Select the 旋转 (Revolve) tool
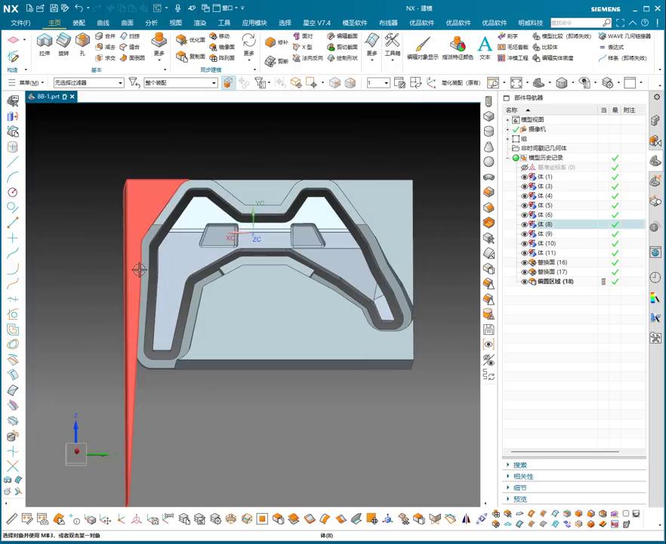666x544 pixels. tap(63, 41)
